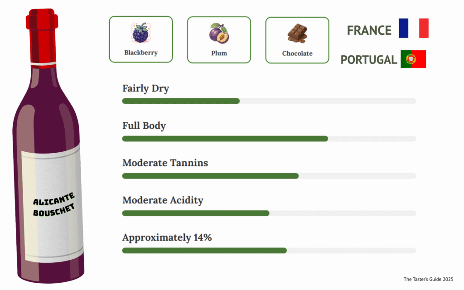
Task: Click the FRANCE country text
Action: 369,30
